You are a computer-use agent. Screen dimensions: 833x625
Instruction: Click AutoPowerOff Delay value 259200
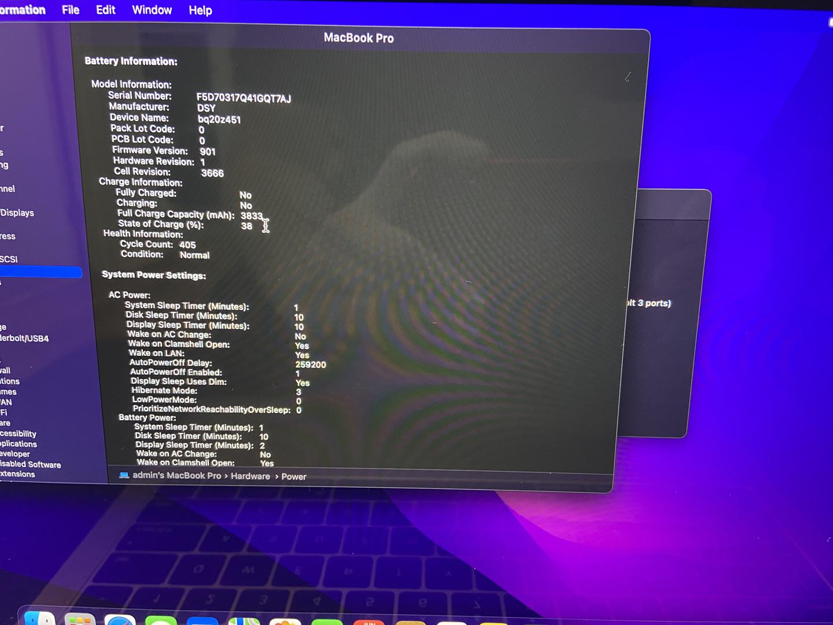click(x=311, y=365)
